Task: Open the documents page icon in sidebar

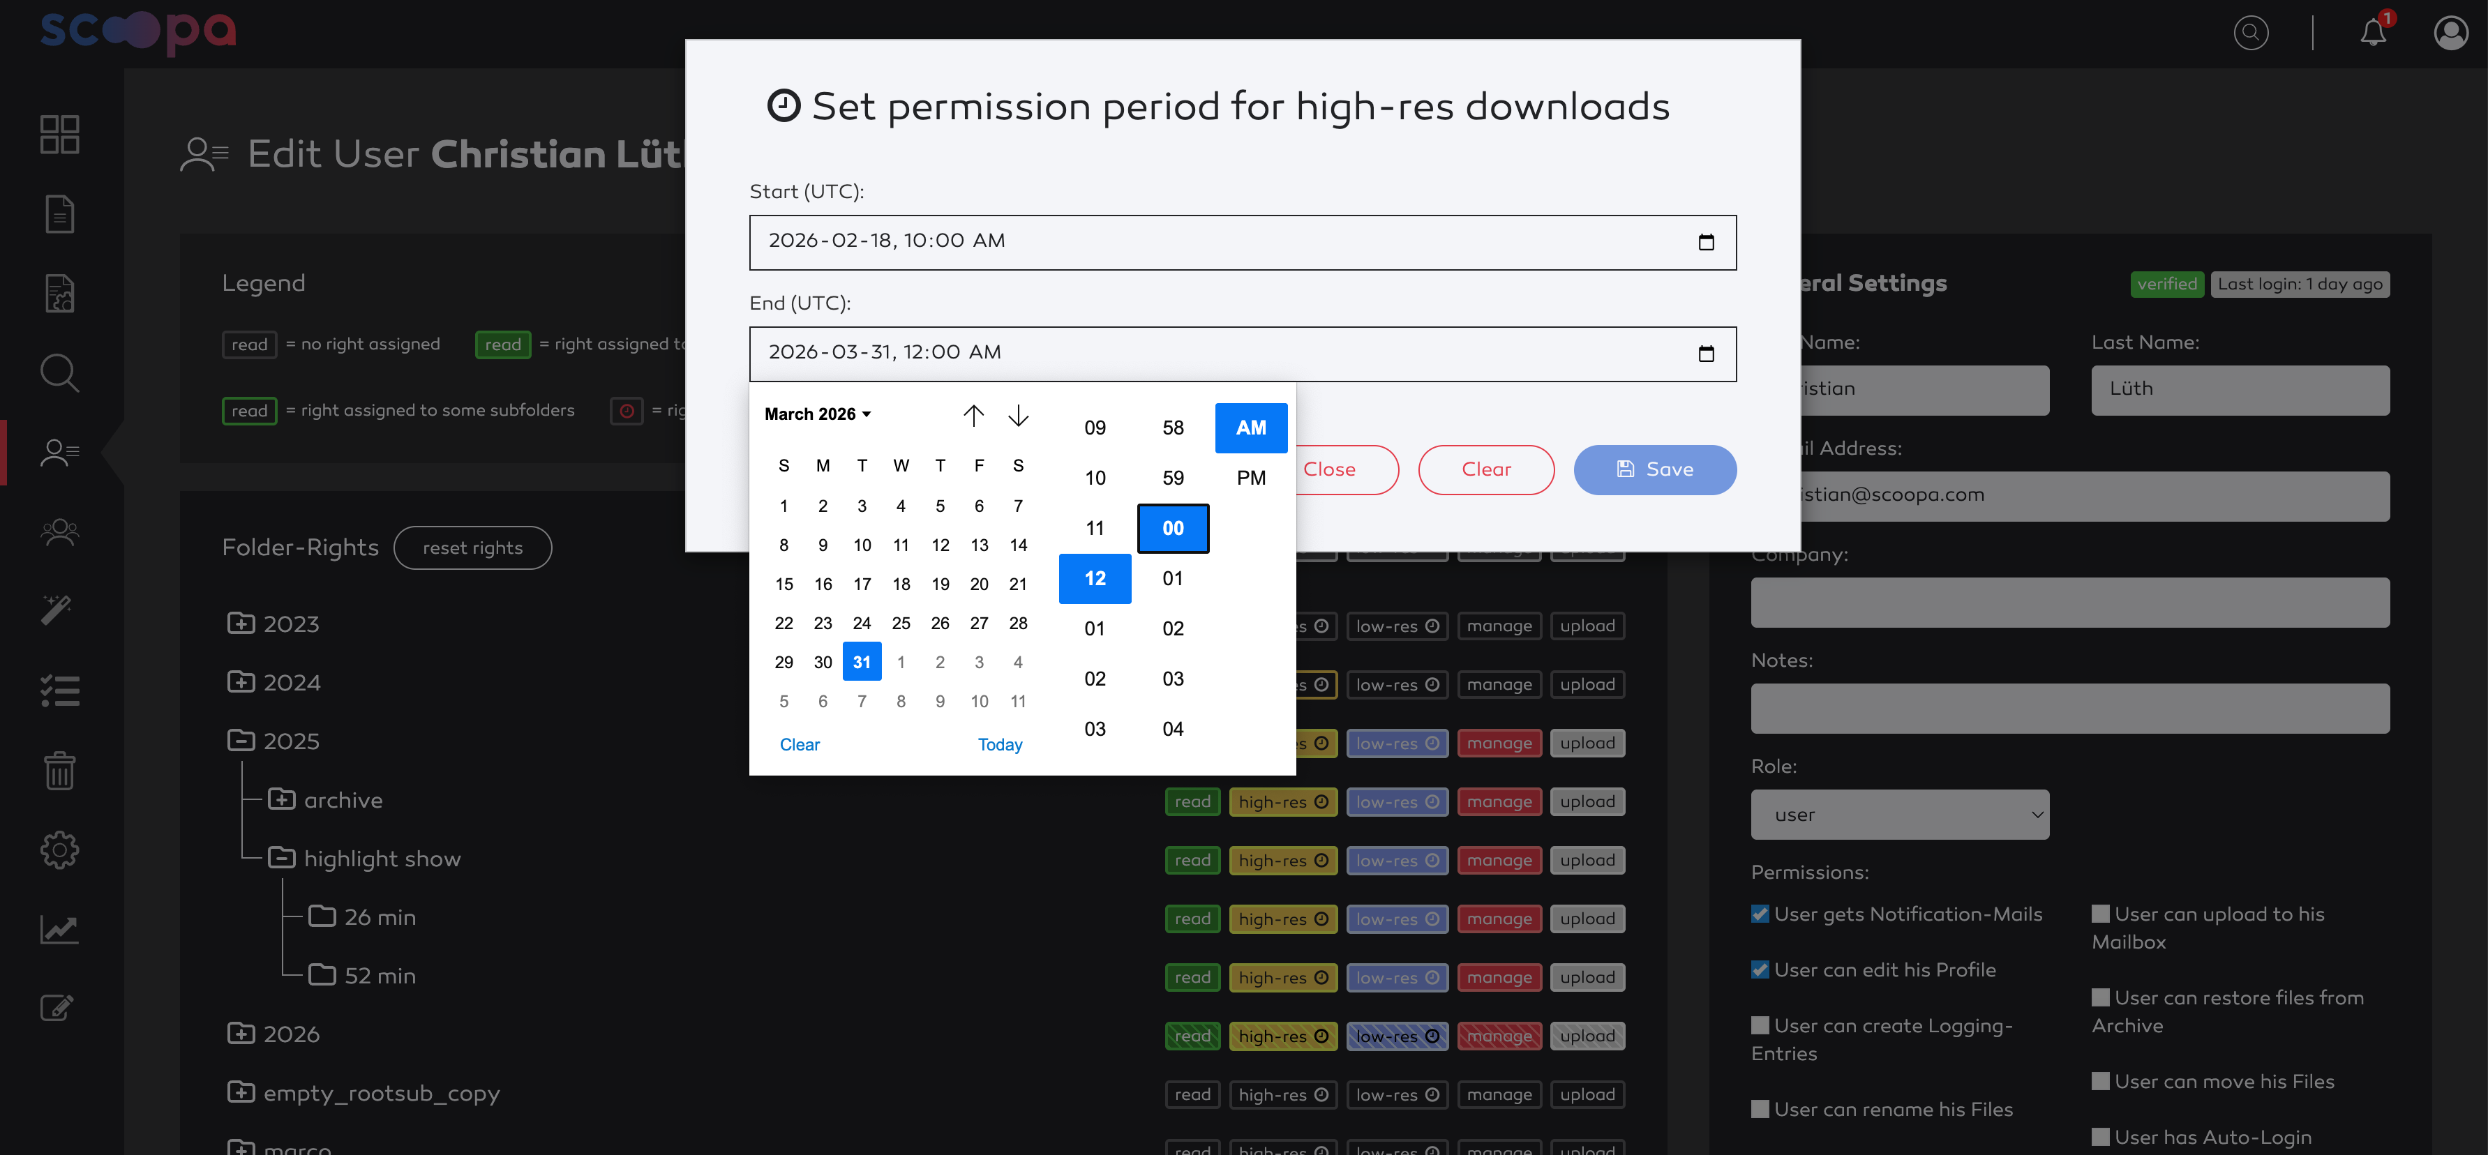Action: click(59, 214)
